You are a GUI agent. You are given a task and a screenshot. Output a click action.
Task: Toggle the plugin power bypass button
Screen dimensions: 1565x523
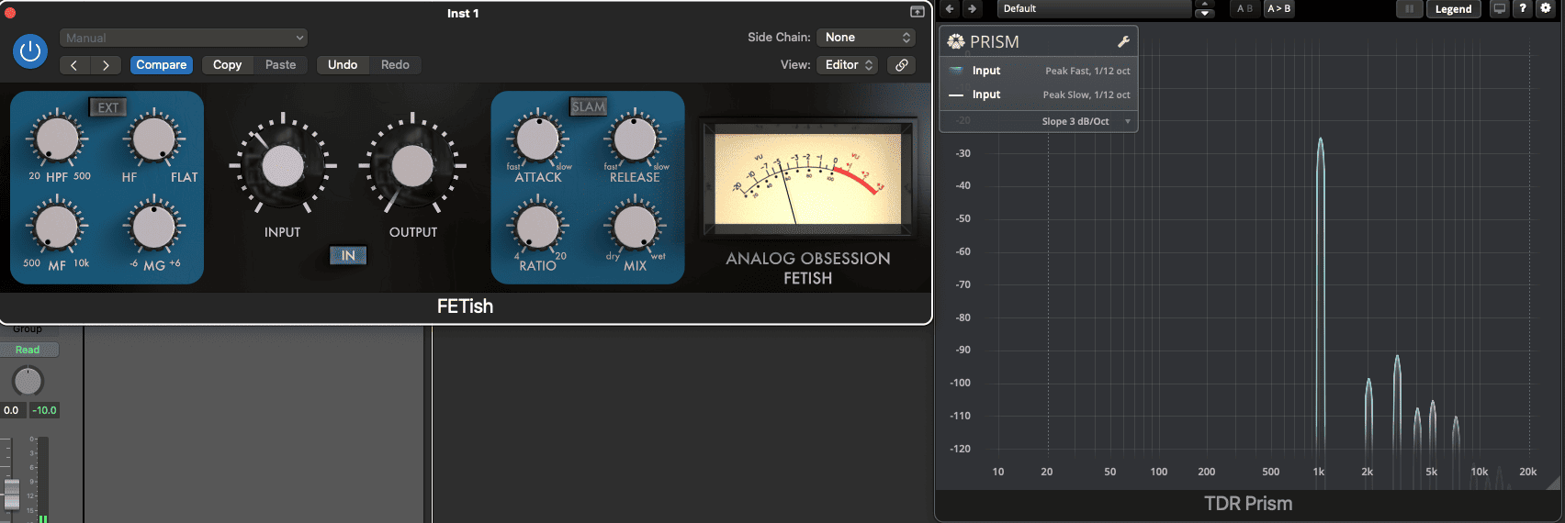30,51
